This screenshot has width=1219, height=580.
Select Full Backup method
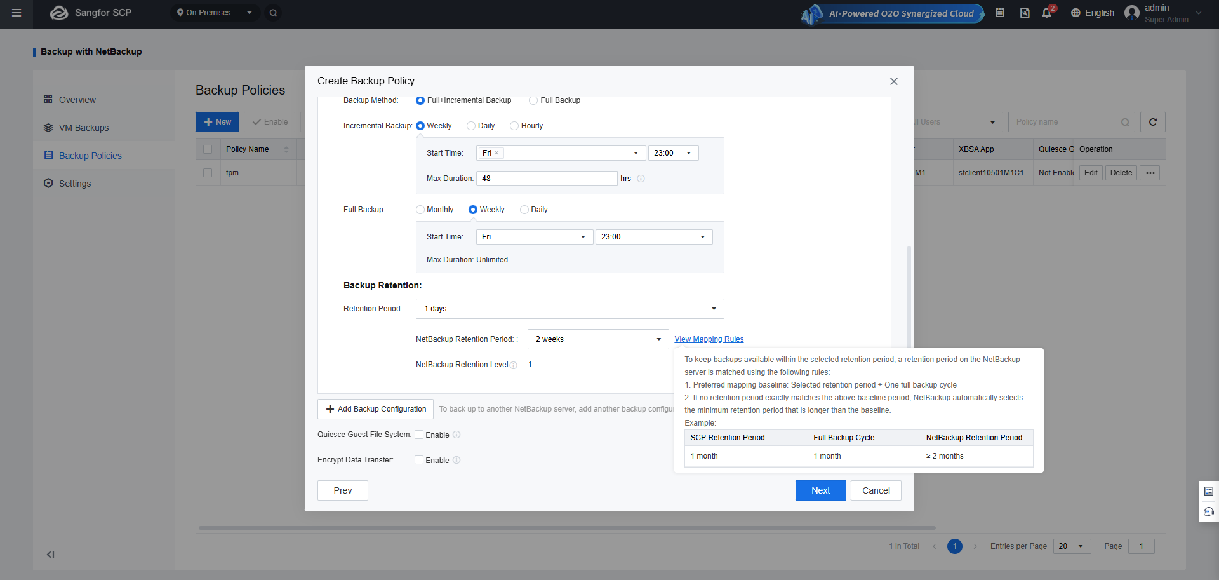(x=533, y=100)
